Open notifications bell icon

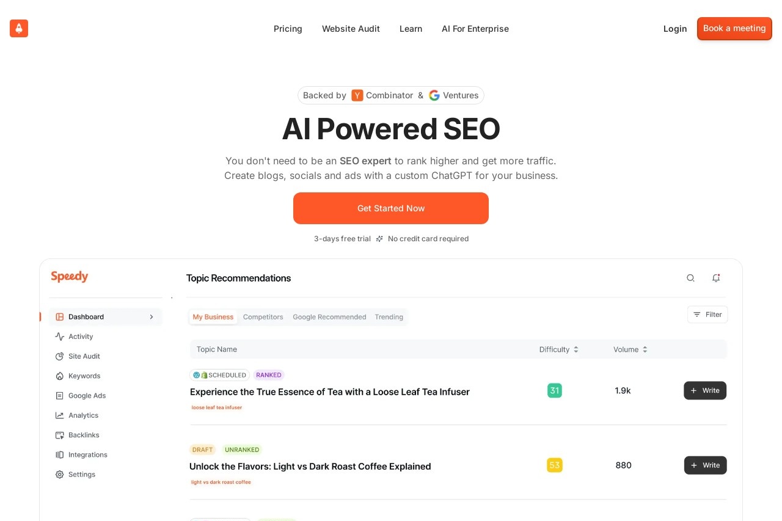716,278
